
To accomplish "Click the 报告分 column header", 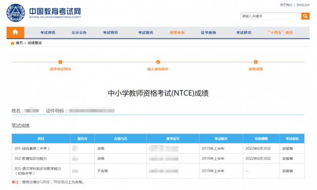I will [82, 139].
